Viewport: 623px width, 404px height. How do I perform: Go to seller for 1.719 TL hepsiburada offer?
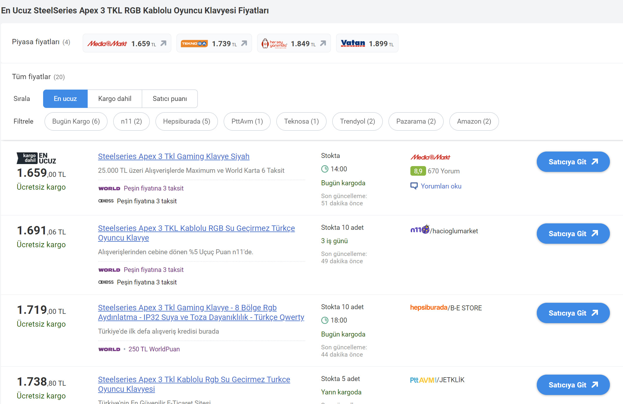click(x=573, y=313)
